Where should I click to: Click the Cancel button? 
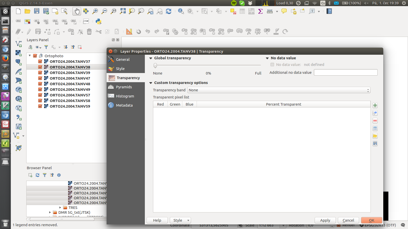(348, 220)
